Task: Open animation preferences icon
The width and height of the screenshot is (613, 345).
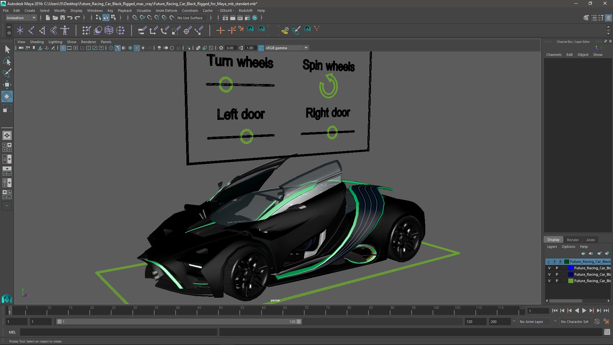Action: 606,322
